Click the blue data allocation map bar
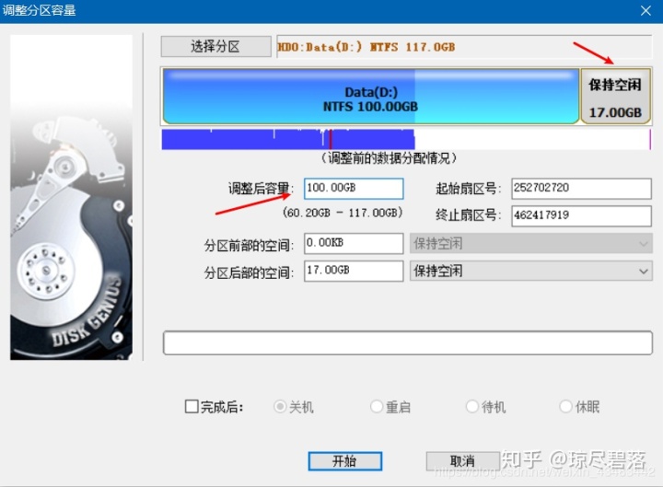The height and width of the screenshot is (487, 663). click(x=288, y=140)
